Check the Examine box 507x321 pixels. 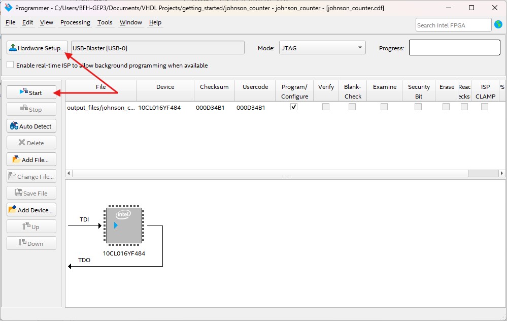click(384, 107)
